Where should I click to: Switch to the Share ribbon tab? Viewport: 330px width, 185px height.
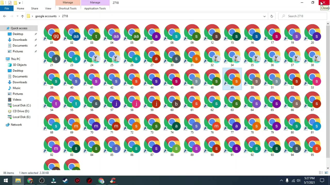click(35, 8)
